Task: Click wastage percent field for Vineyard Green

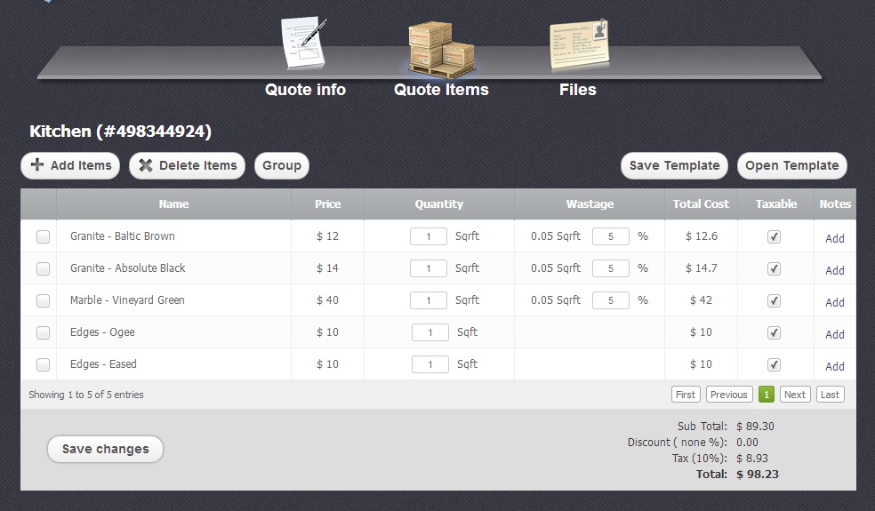Action: pyautogui.click(x=610, y=301)
